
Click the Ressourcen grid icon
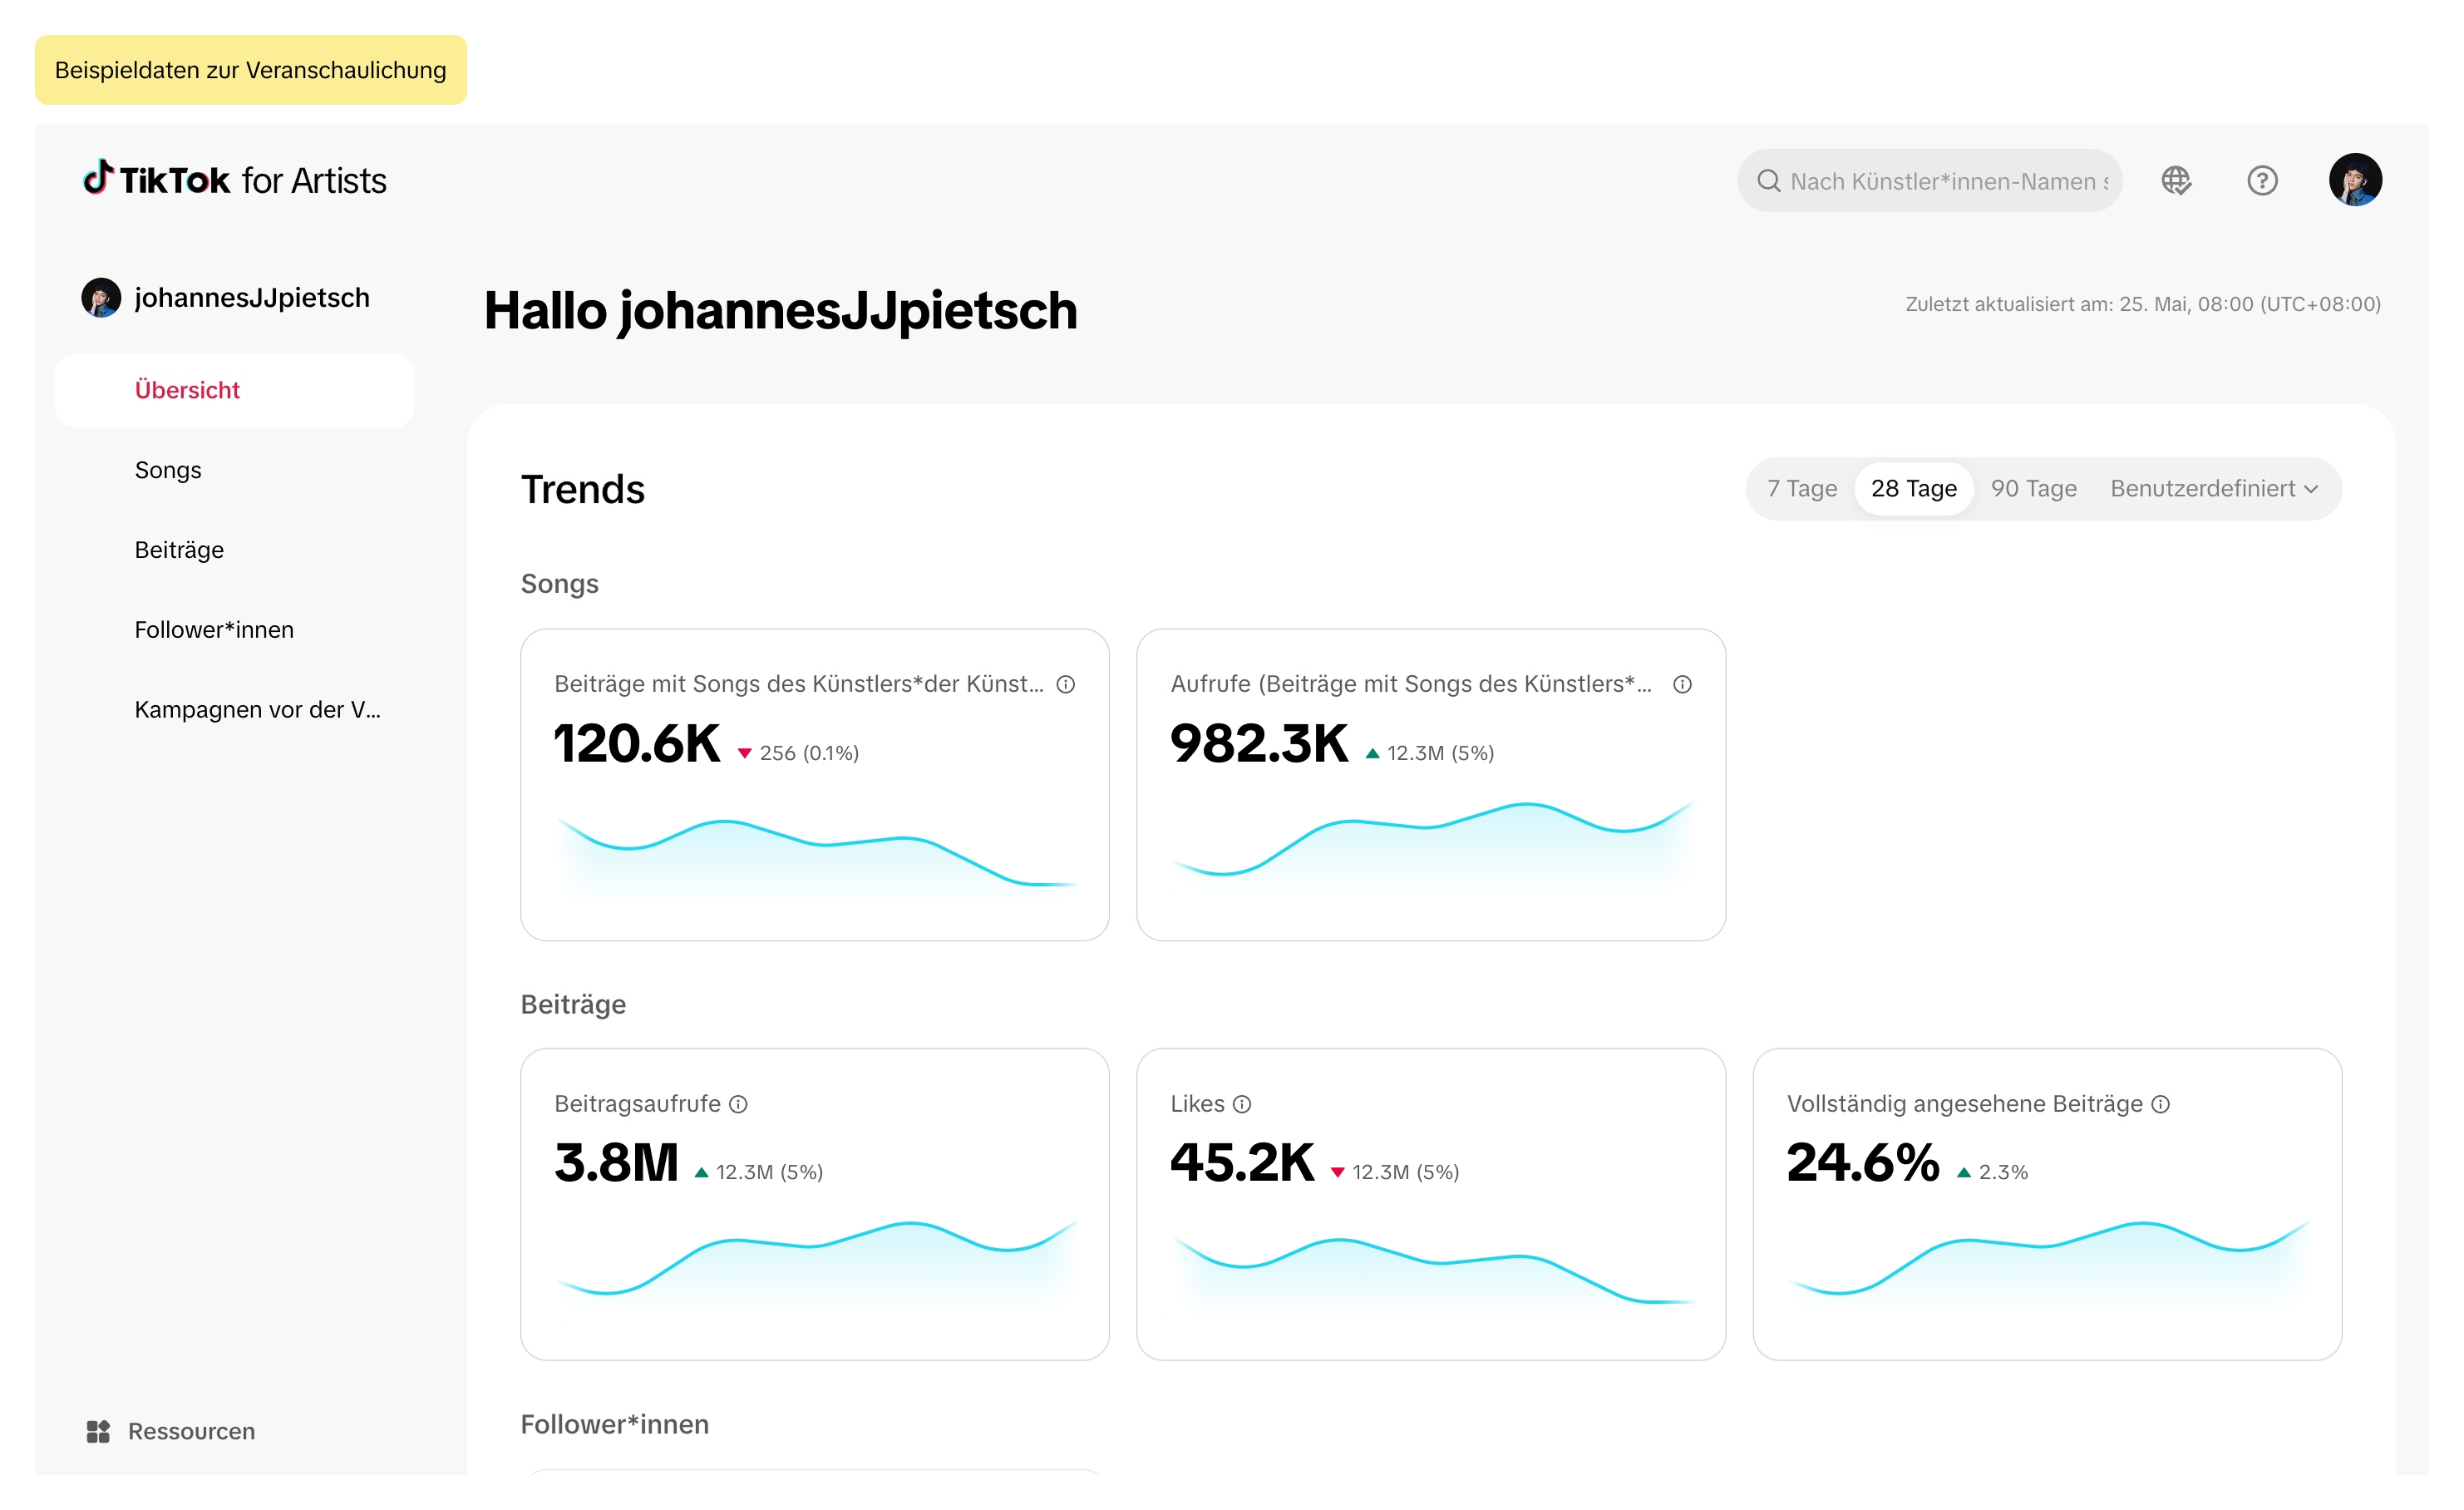pyautogui.click(x=98, y=1432)
